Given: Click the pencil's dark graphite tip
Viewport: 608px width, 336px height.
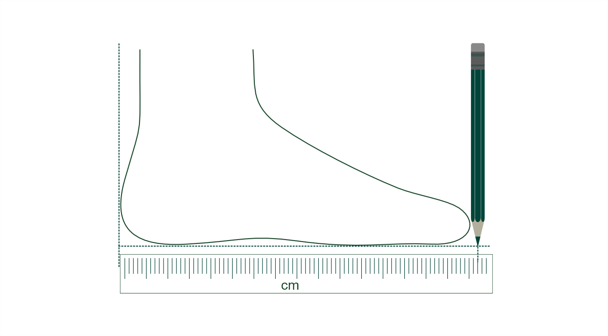Looking at the screenshot, I should [478, 241].
